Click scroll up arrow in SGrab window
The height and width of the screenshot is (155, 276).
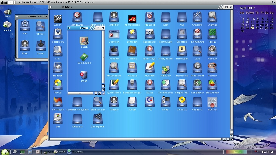[x=103, y=86]
